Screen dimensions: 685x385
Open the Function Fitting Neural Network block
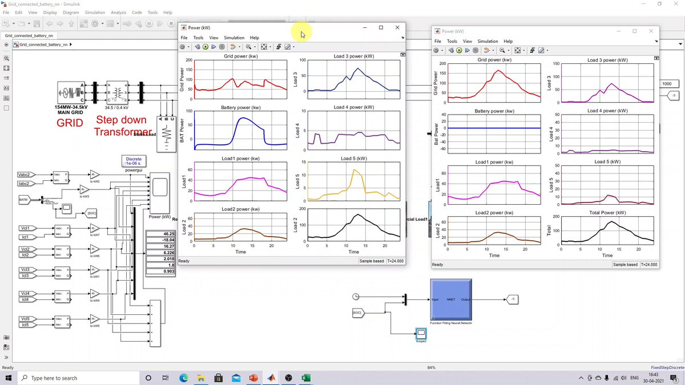tap(451, 299)
